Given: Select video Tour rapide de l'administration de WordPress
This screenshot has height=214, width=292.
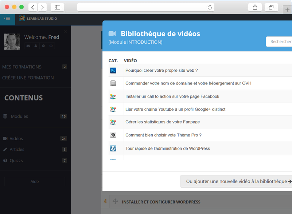Looking at the screenshot, I should coord(168,148).
